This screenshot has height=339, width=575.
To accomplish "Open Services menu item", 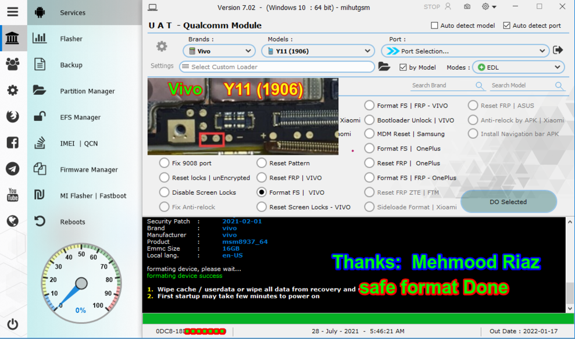I will click(73, 12).
